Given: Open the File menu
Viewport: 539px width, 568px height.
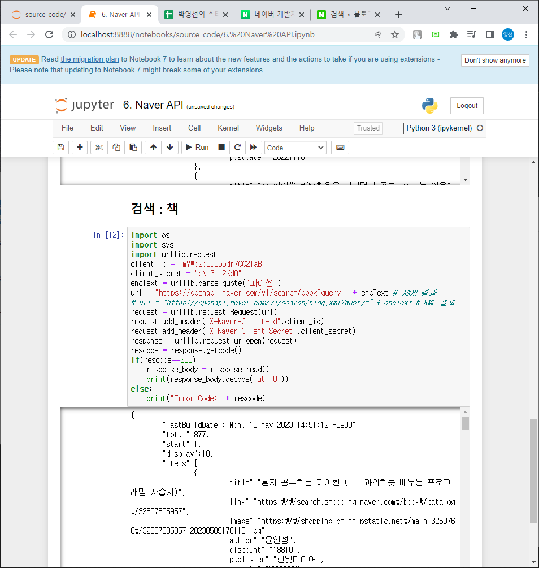Looking at the screenshot, I should [x=67, y=128].
